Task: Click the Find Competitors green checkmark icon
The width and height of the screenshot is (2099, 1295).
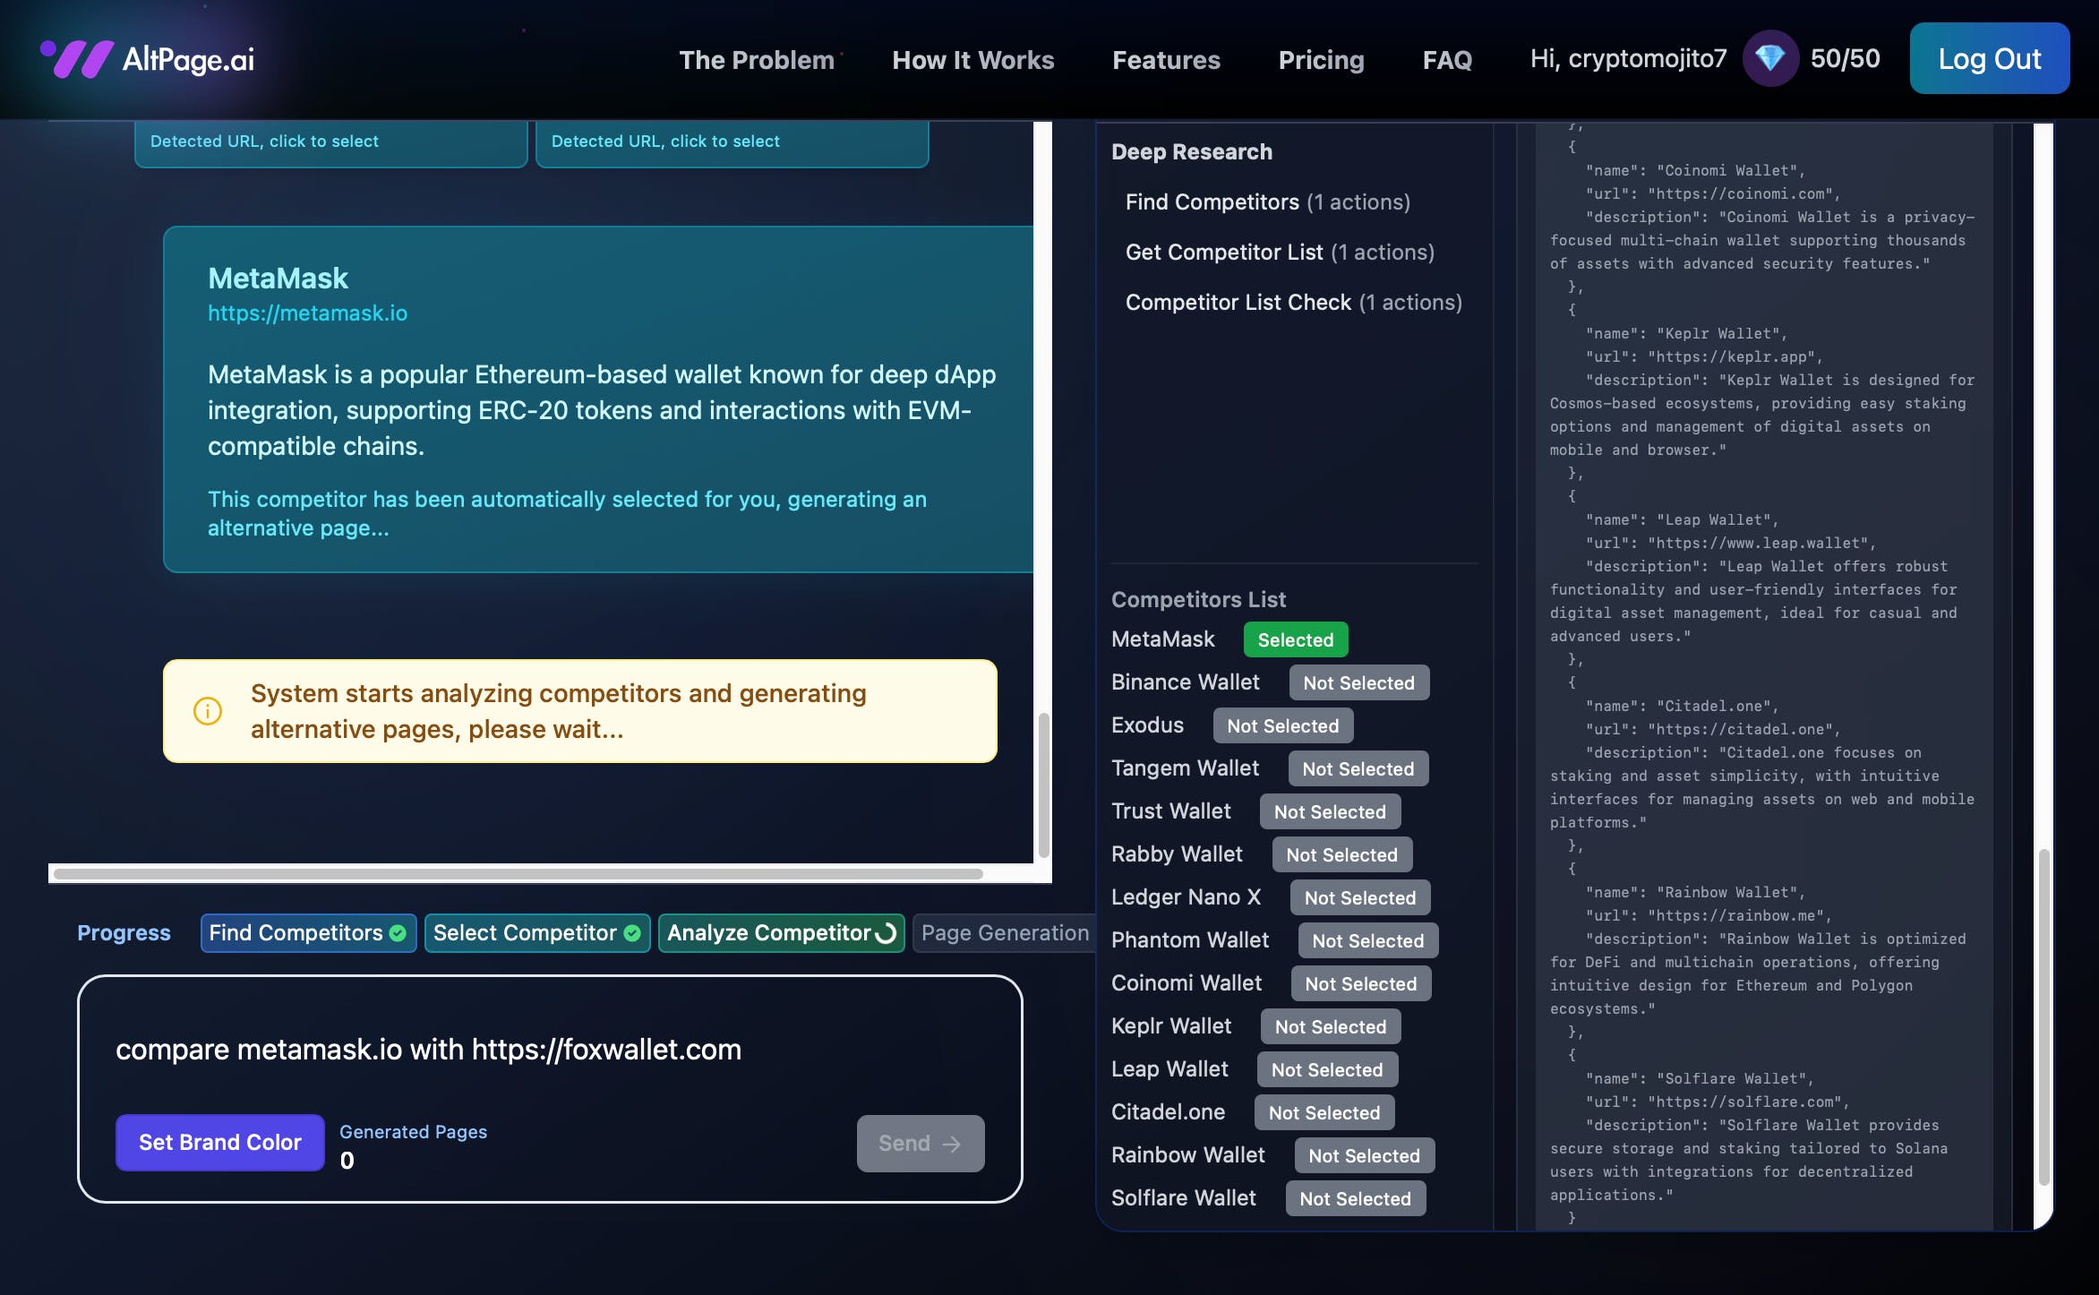Action: pyautogui.click(x=398, y=933)
